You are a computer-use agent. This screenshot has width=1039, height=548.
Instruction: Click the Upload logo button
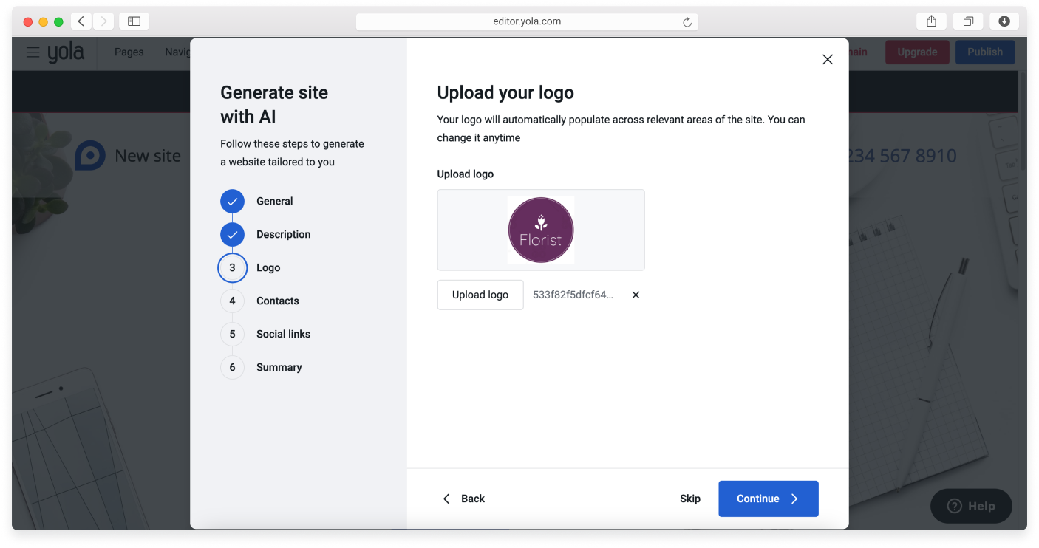point(480,295)
